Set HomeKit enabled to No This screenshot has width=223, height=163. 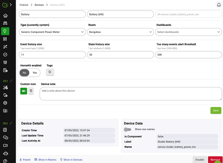(25, 73)
